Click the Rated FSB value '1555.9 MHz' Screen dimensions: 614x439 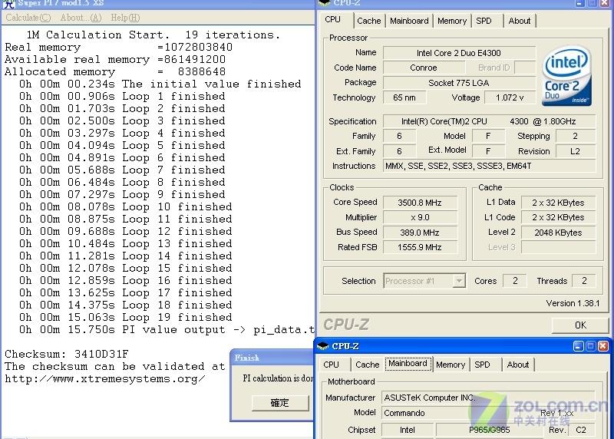tap(420, 247)
